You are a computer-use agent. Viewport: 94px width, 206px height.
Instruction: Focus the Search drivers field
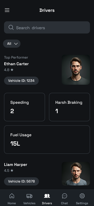[47, 27]
